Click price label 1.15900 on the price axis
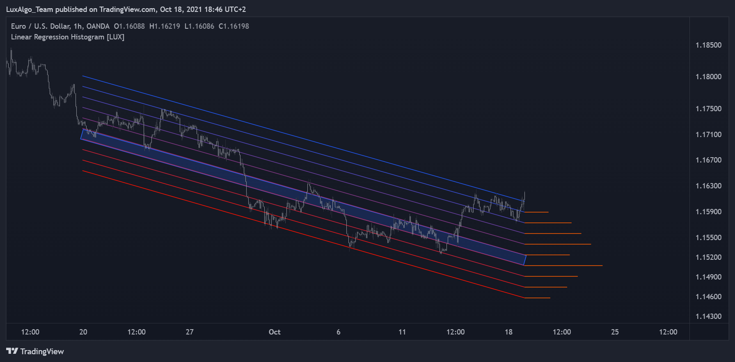 (x=708, y=212)
